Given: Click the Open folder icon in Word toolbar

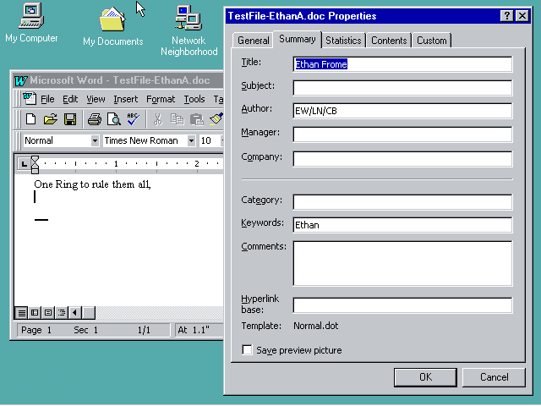Looking at the screenshot, I should tap(51, 119).
